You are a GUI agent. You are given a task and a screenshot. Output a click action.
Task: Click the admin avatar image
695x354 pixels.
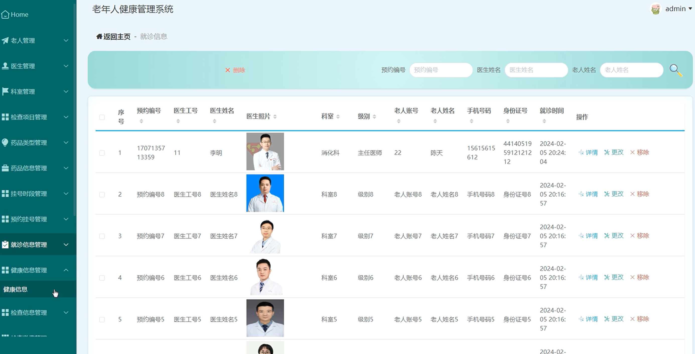656,9
